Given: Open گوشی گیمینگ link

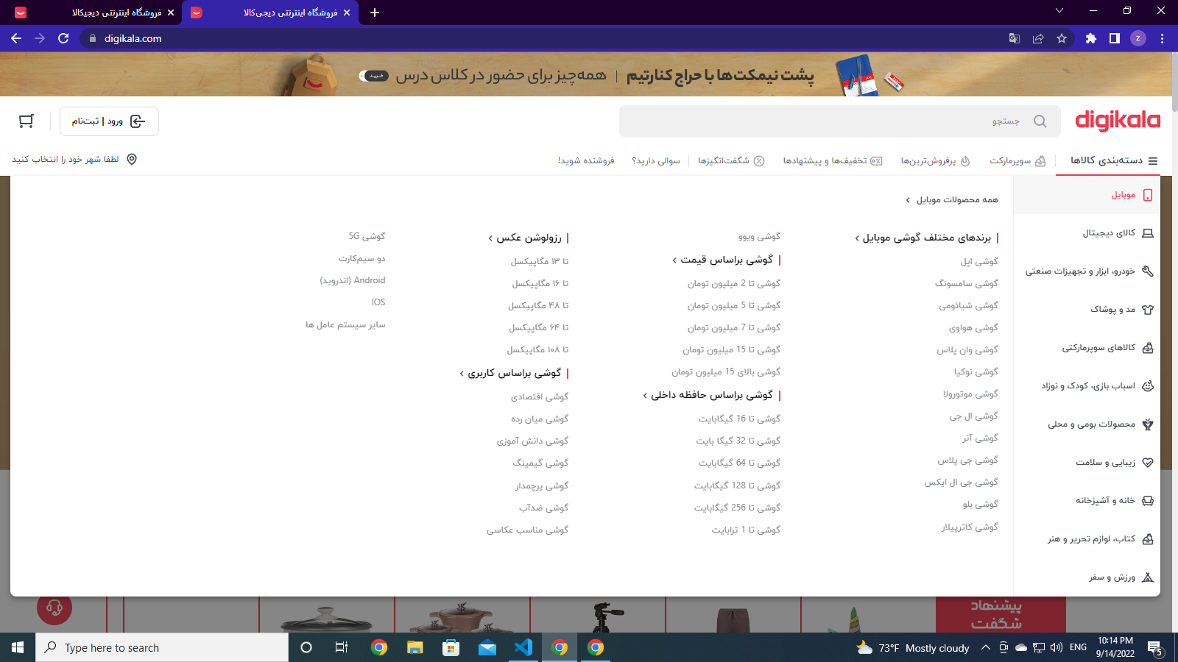Looking at the screenshot, I should (540, 463).
